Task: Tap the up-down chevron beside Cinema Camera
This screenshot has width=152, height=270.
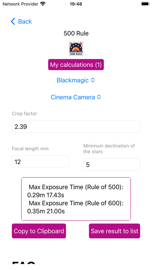Action: click(99, 97)
